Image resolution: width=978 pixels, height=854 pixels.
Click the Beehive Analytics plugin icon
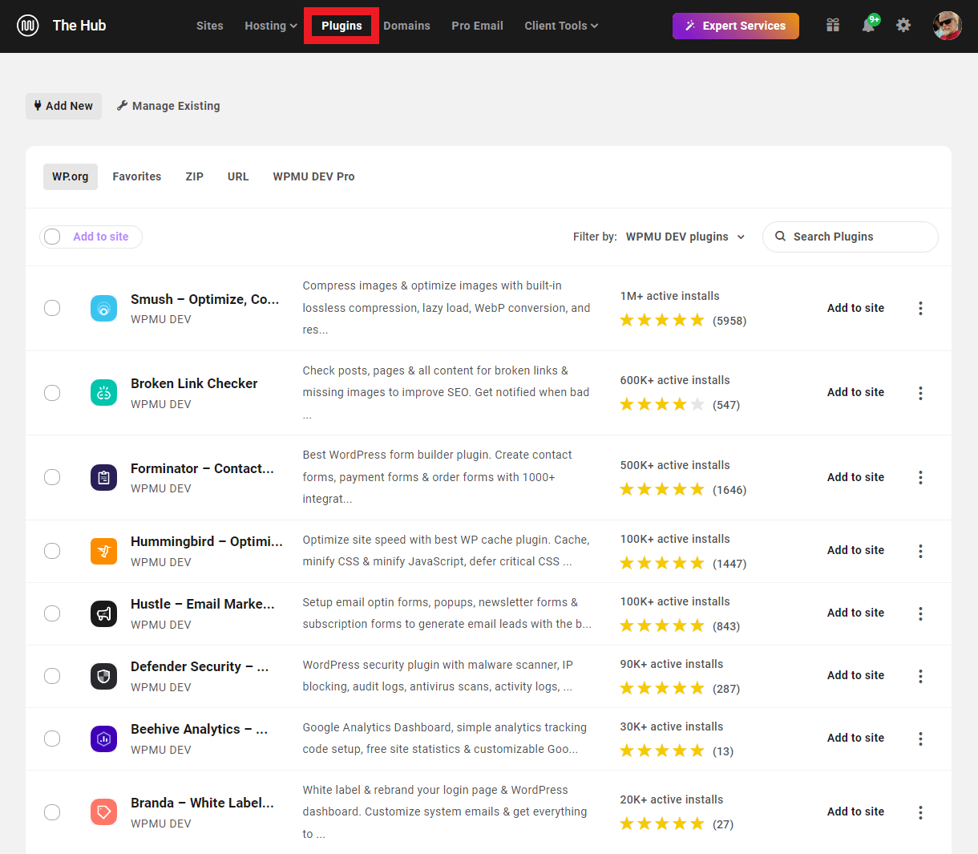(x=104, y=739)
